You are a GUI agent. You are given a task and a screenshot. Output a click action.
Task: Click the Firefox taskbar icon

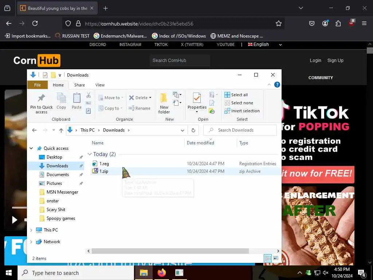[x=161, y=273]
